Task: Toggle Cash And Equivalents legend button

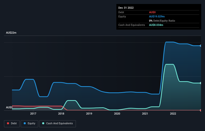Action: pos(57,124)
